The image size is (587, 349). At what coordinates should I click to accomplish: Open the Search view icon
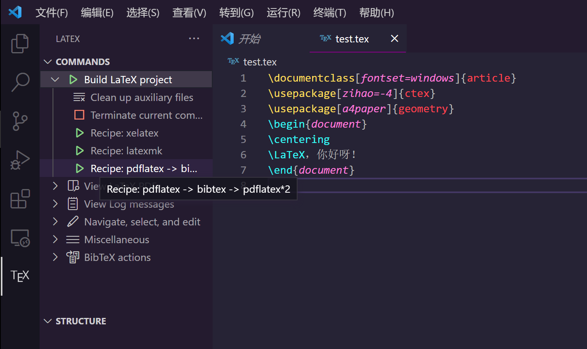pos(20,82)
